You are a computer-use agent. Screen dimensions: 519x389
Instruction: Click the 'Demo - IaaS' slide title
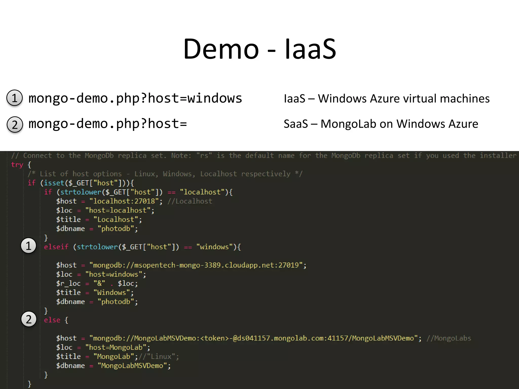point(260,49)
